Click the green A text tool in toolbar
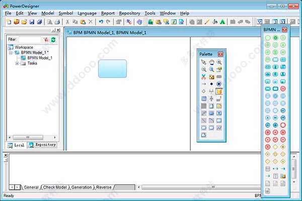 click(x=222, y=22)
